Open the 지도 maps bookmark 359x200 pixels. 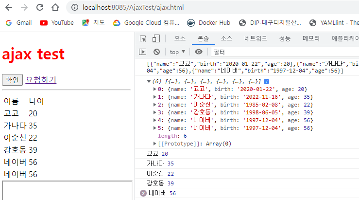pyautogui.click(x=94, y=23)
